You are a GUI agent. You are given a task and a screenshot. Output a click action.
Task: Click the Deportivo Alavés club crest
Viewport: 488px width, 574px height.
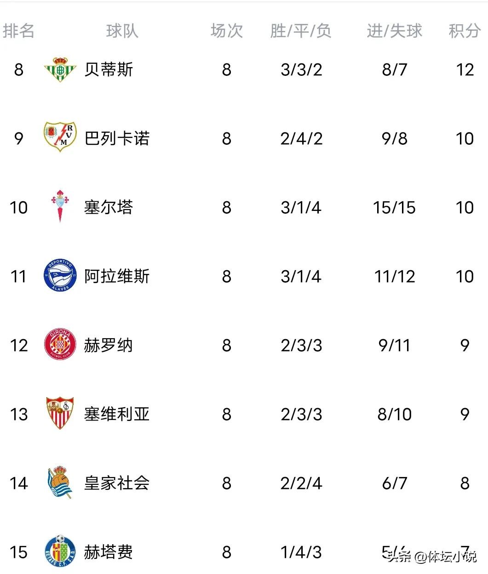pos(60,275)
